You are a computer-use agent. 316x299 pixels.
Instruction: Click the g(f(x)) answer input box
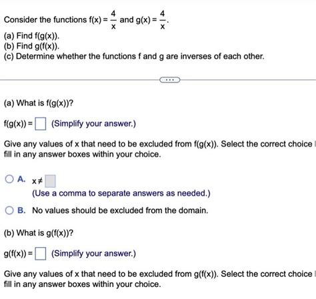click(x=41, y=254)
